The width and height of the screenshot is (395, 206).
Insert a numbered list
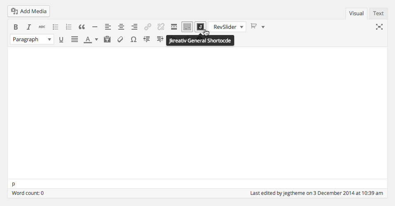(x=68, y=27)
